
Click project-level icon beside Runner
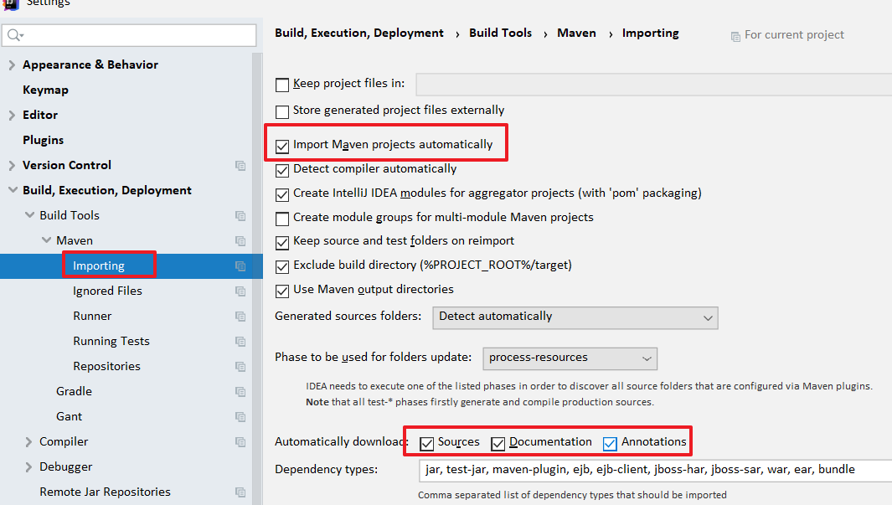coord(240,317)
